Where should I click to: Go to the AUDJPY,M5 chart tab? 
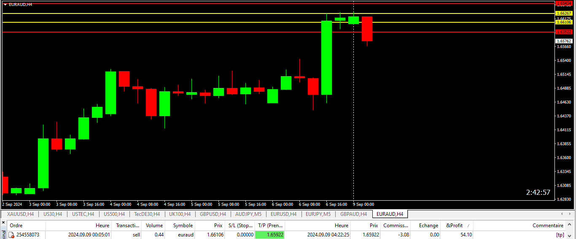click(x=248, y=214)
